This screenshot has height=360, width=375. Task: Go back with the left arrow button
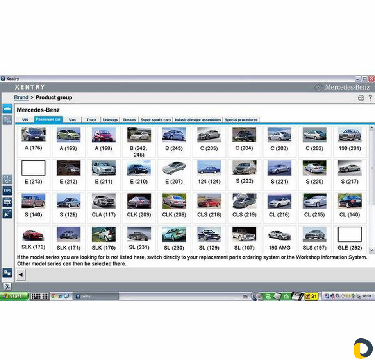click(21, 274)
